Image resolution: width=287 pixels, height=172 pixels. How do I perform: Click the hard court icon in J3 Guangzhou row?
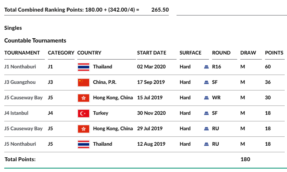[x=206, y=82]
